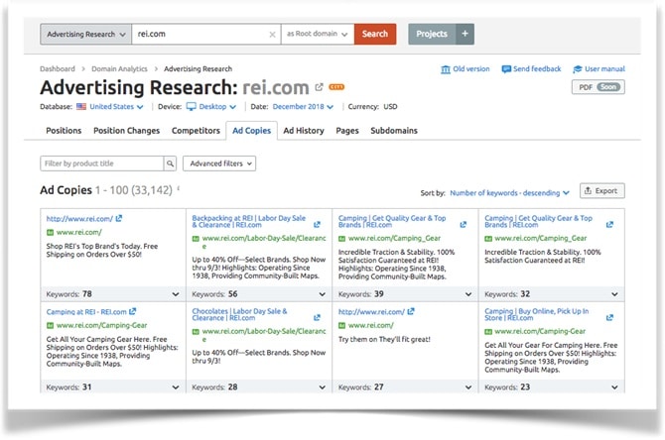Expand Keywords: 32 chevron

coord(614,294)
